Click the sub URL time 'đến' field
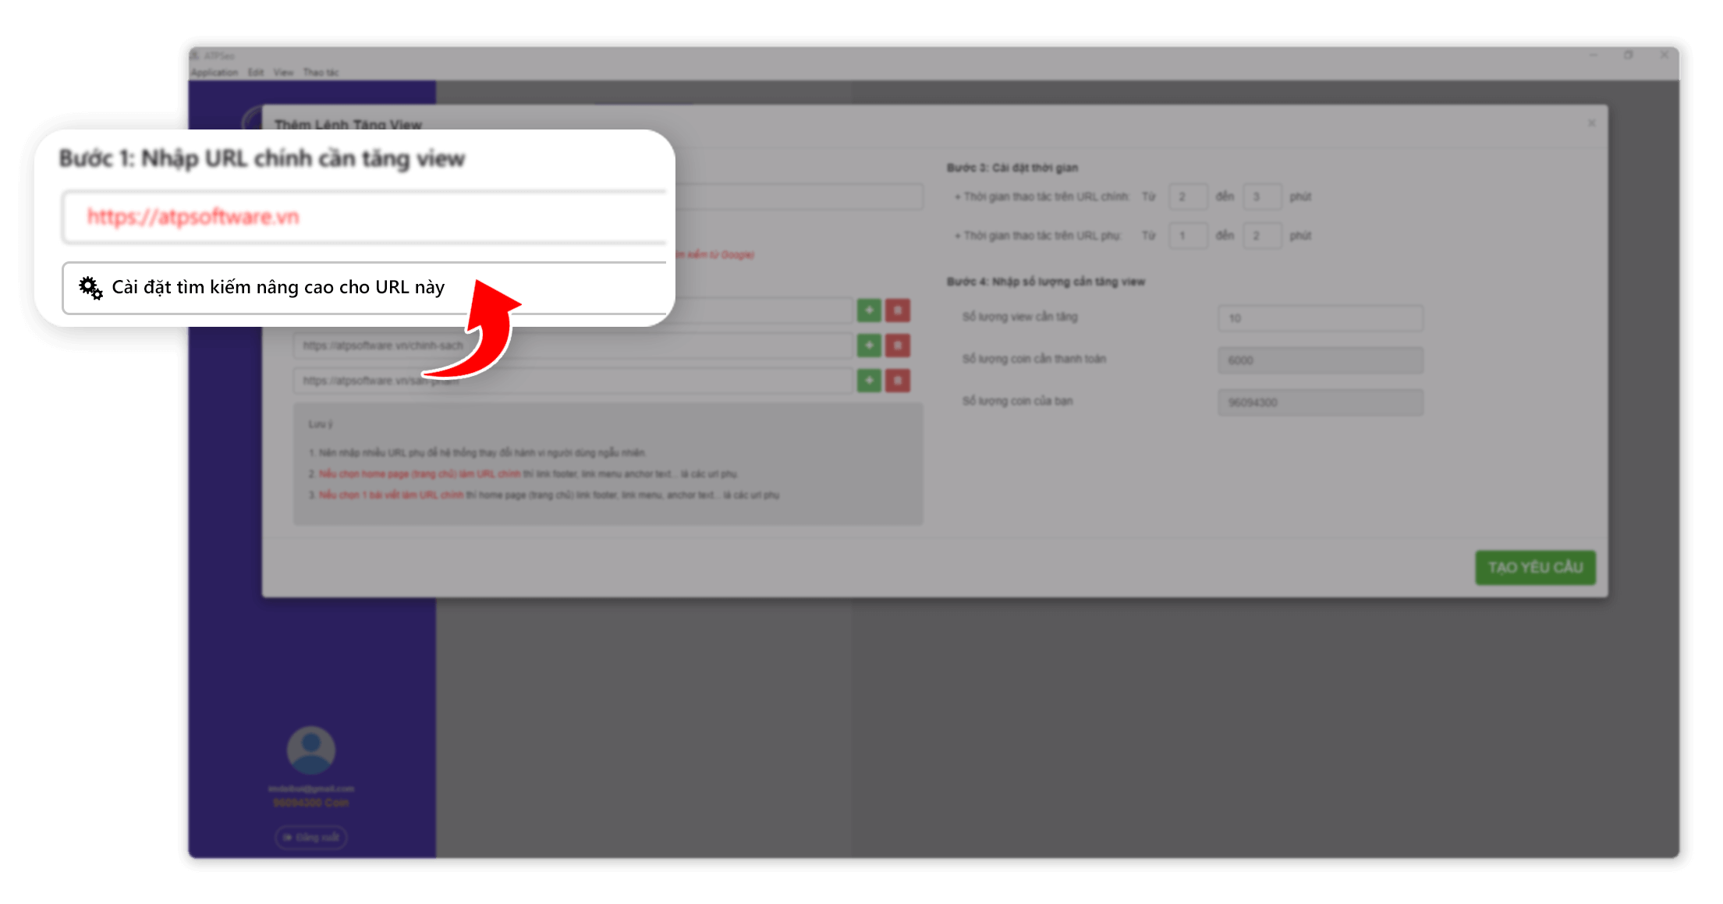Image resolution: width=1723 pixels, height=904 pixels. [1262, 236]
